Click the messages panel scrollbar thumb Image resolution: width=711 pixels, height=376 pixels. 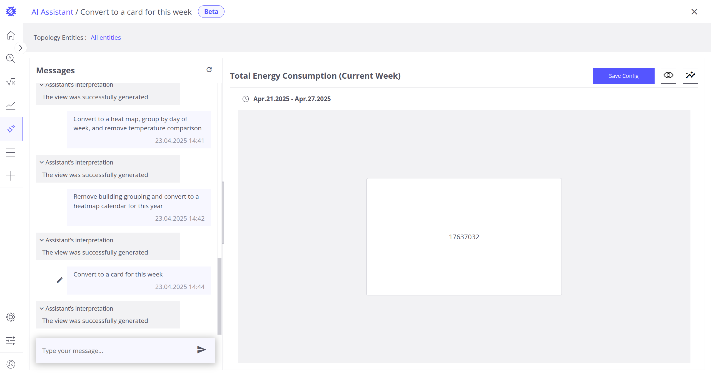coord(219,296)
